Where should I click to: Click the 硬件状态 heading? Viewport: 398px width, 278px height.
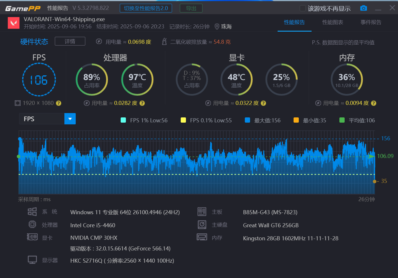[x=34, y=42]
